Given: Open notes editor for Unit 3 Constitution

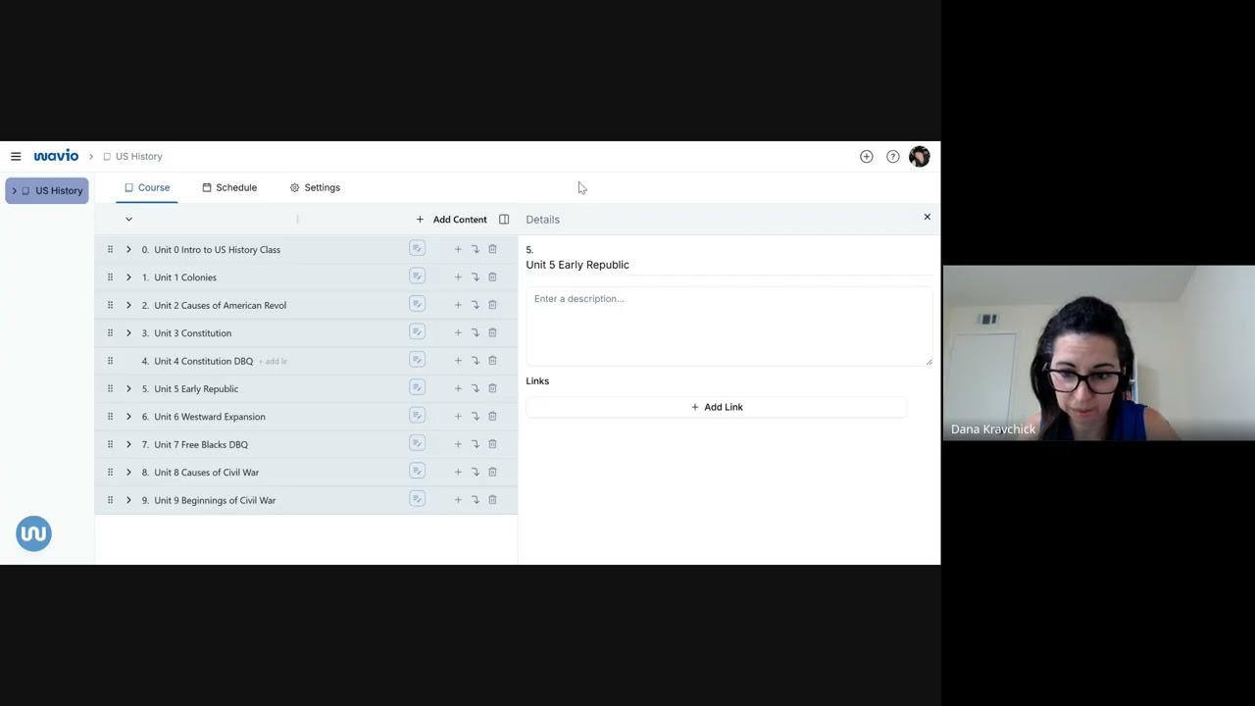Looking at the screenshot, I should coord(417,332).
